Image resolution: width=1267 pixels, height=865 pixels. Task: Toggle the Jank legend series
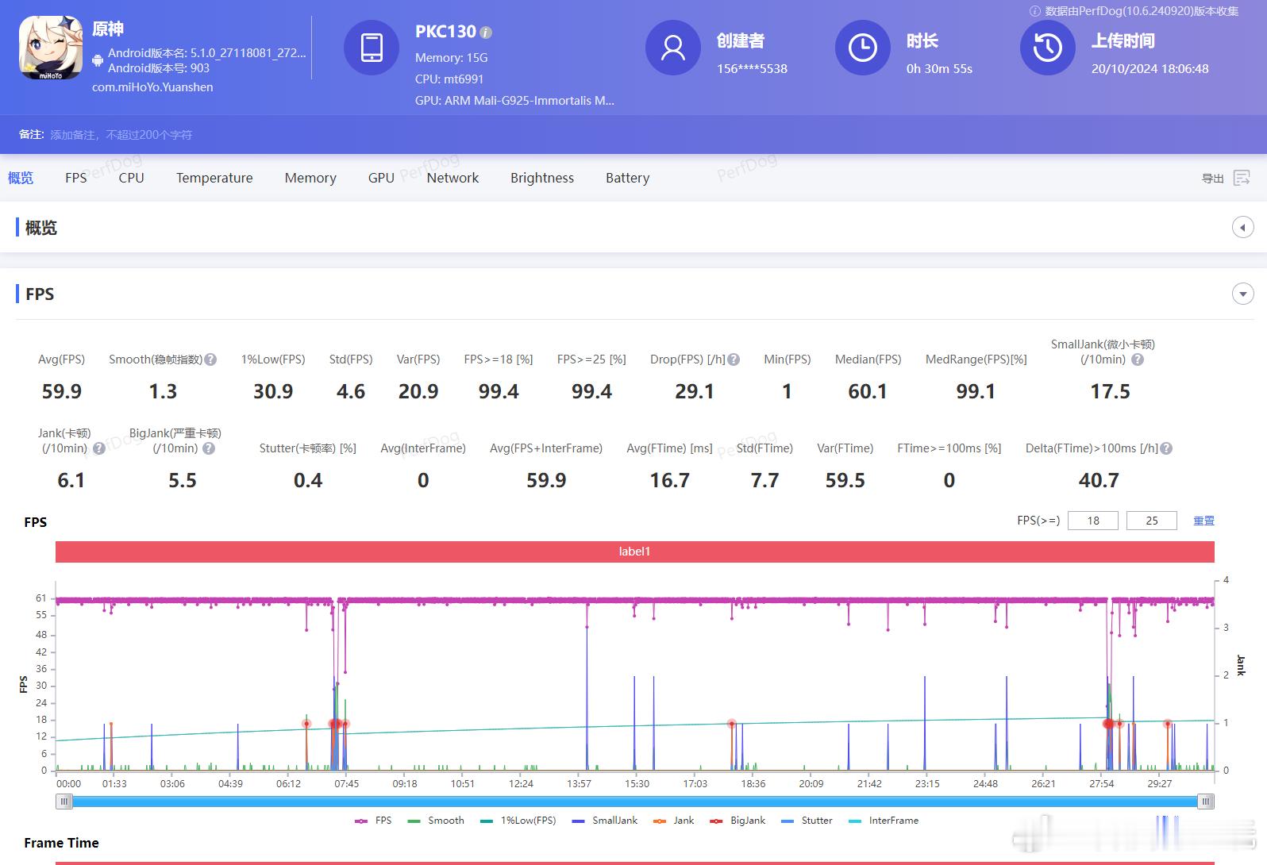point(673,821)
